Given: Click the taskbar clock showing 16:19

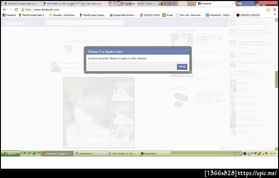Looking at the screenshot, I should [272, 153].
